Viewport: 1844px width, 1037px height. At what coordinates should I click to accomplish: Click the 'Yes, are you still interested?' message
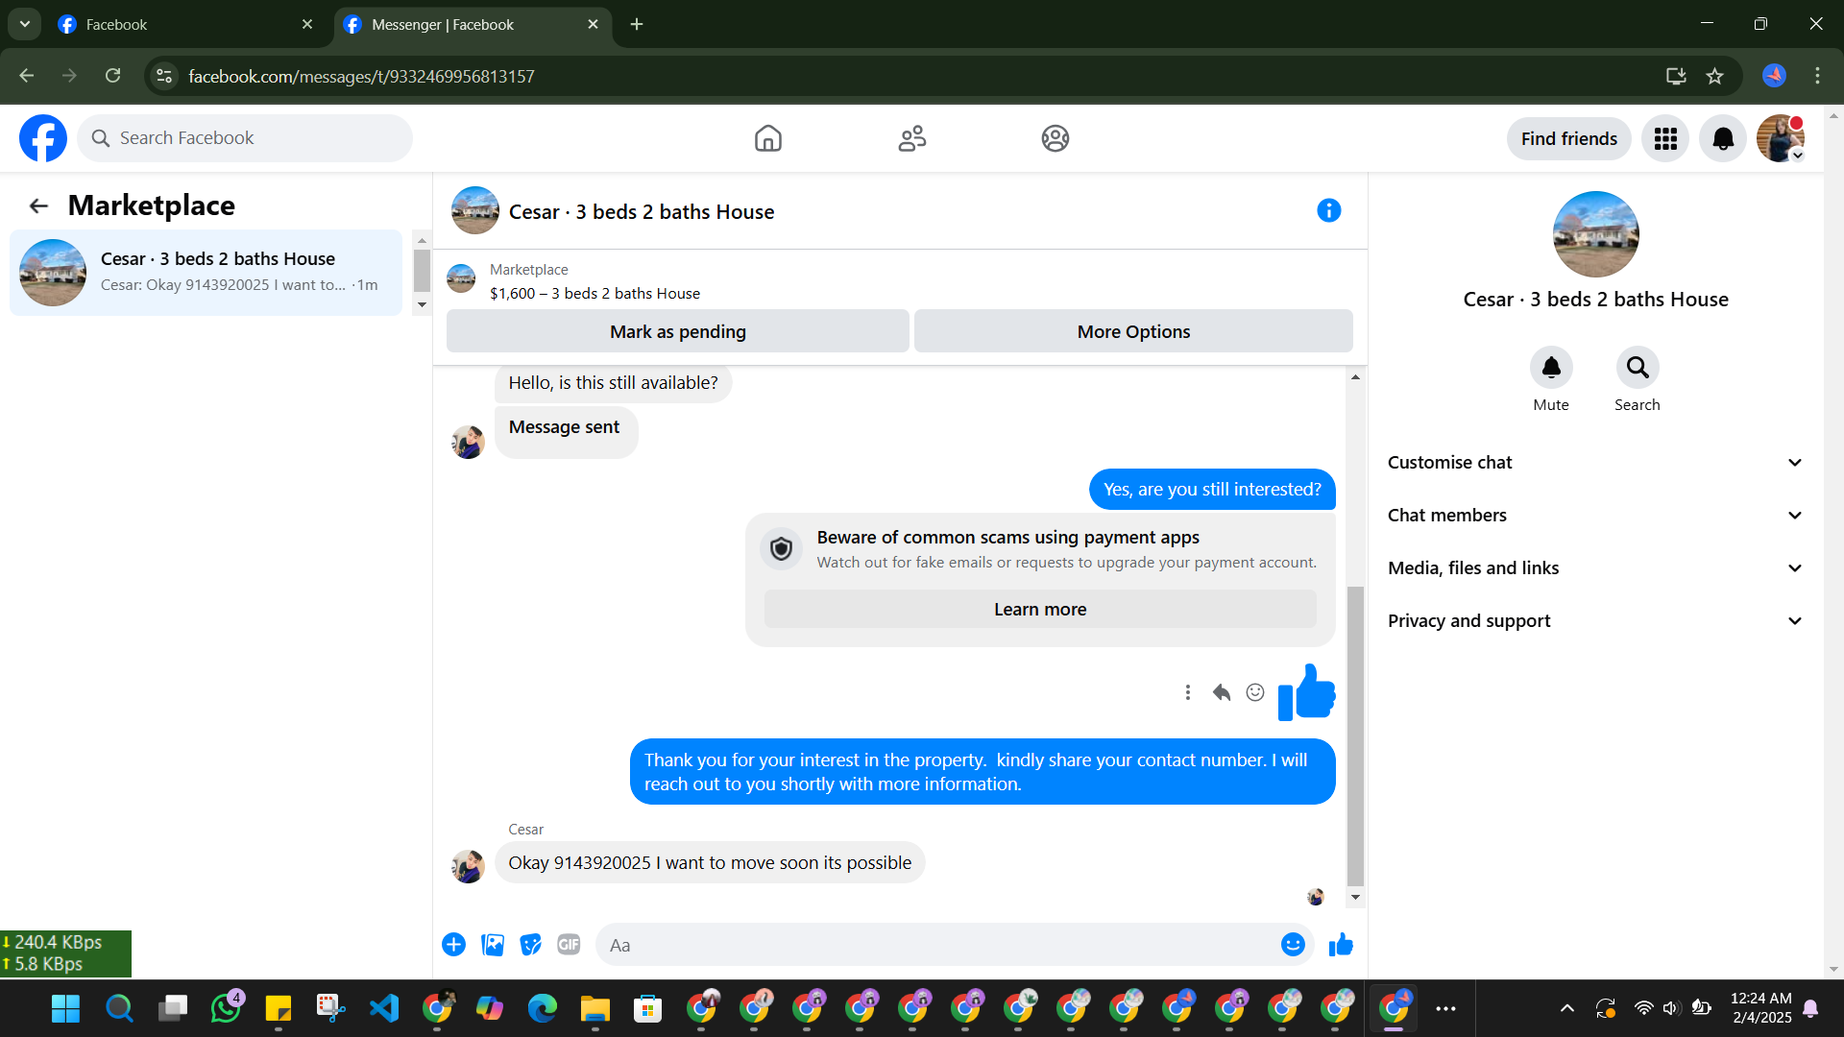point(1212,490)
